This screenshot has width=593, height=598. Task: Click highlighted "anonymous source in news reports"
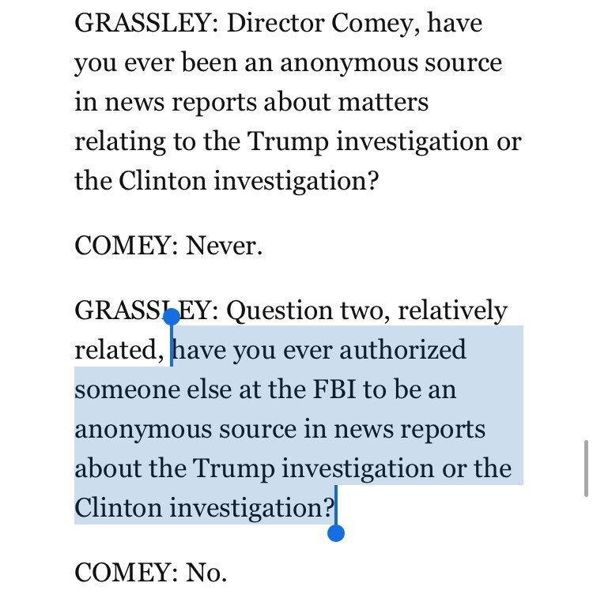[280, 430]
